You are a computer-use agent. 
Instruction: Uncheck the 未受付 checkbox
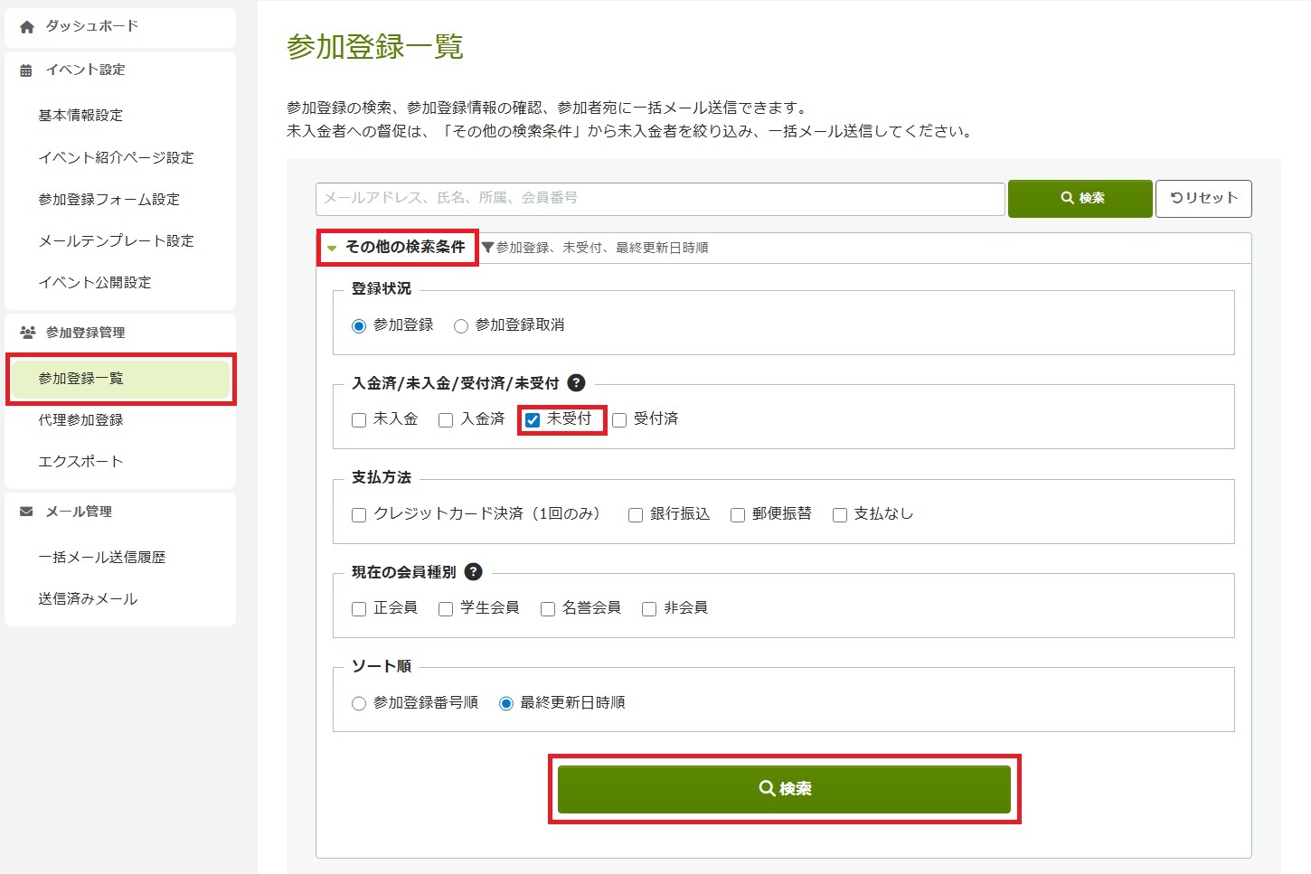tap(533, 419)
